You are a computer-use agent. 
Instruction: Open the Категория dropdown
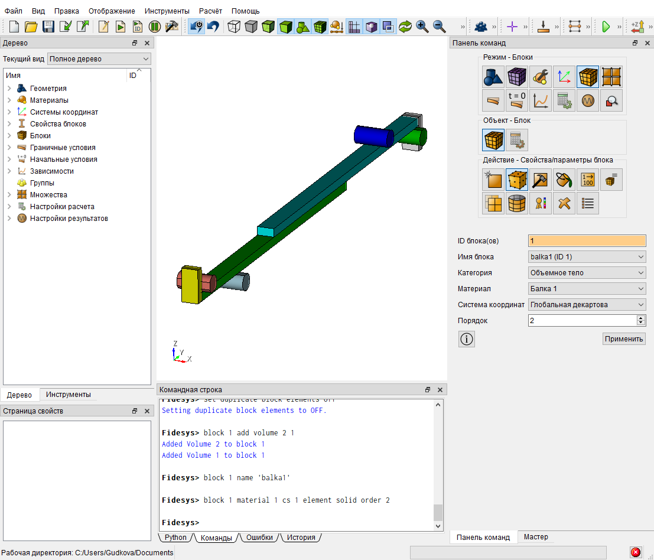pyautogui.click(x=587, y=273)
